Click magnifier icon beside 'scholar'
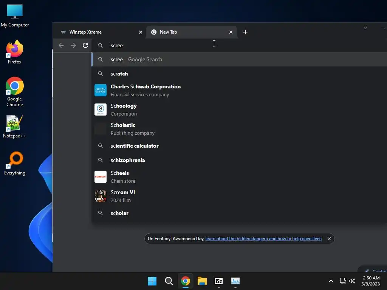This screenshot has width=387, height=290. point(101,213)
